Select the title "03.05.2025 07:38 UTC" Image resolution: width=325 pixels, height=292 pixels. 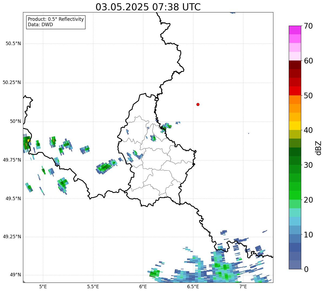148,7
